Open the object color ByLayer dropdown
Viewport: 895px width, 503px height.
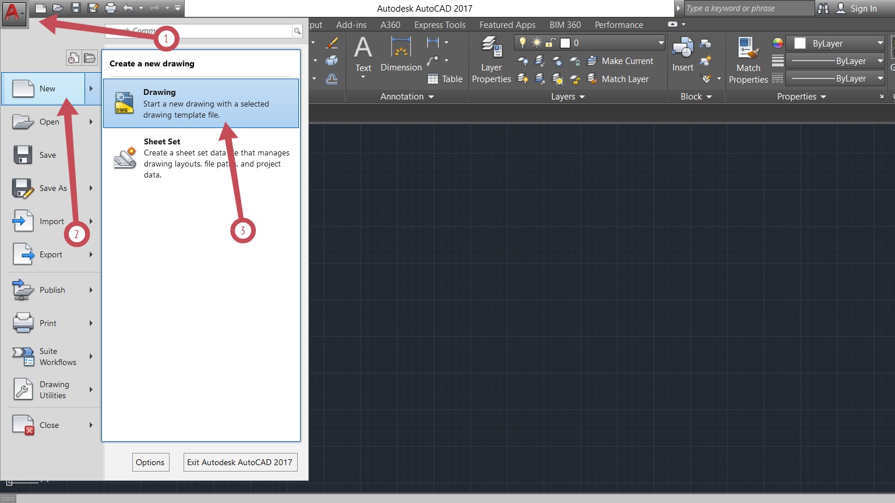pyautogui.click(x=836, y=43)
